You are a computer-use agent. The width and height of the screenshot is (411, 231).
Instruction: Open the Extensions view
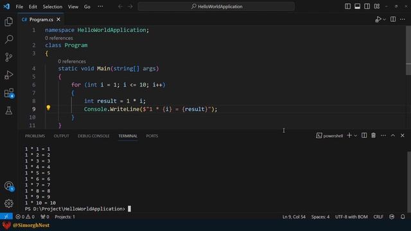pyautogui.click(x=8, y=92)
